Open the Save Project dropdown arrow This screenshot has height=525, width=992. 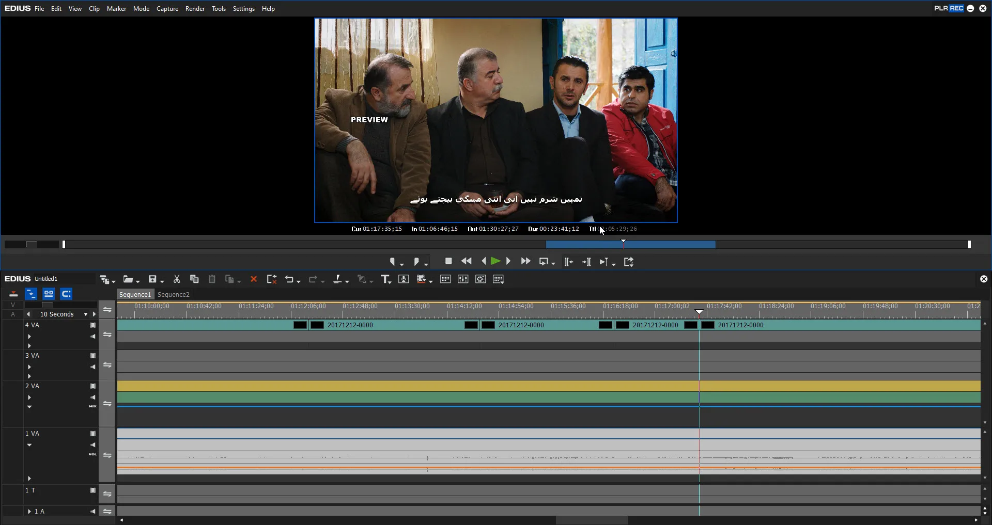[x=162, y=281]
